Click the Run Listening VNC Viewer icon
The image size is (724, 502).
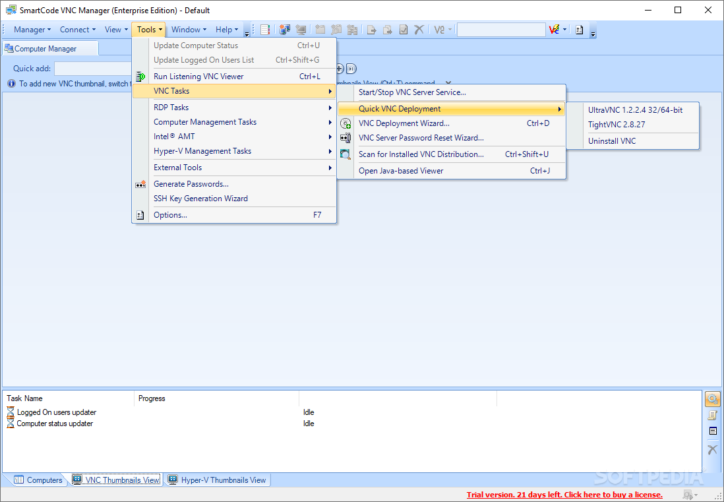(140, 77)
